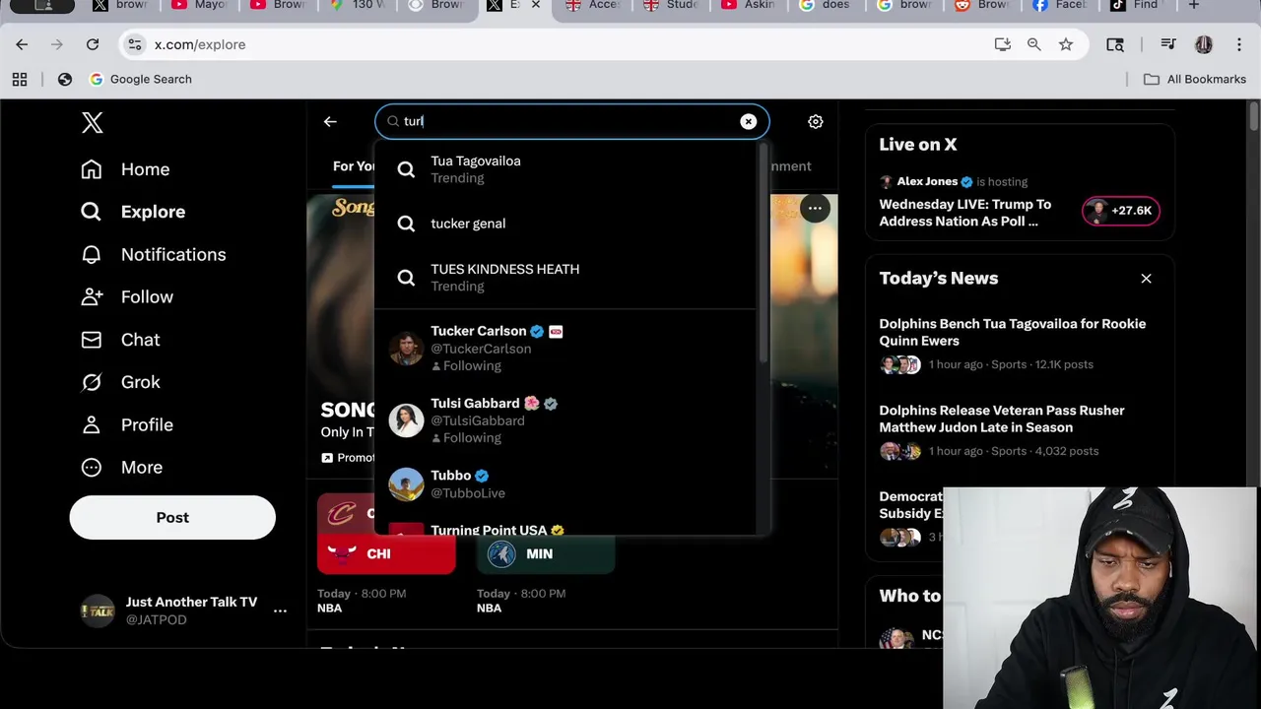Clear the search text with the X button
Image resolution: width=1261 pixels, height=709 pixels.
click(x=749, y=121)
